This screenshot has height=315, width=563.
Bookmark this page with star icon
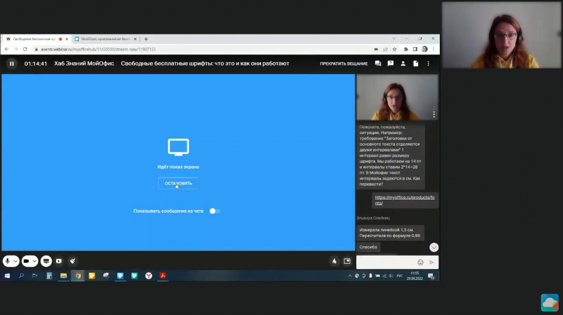click(x=395, y=49)
